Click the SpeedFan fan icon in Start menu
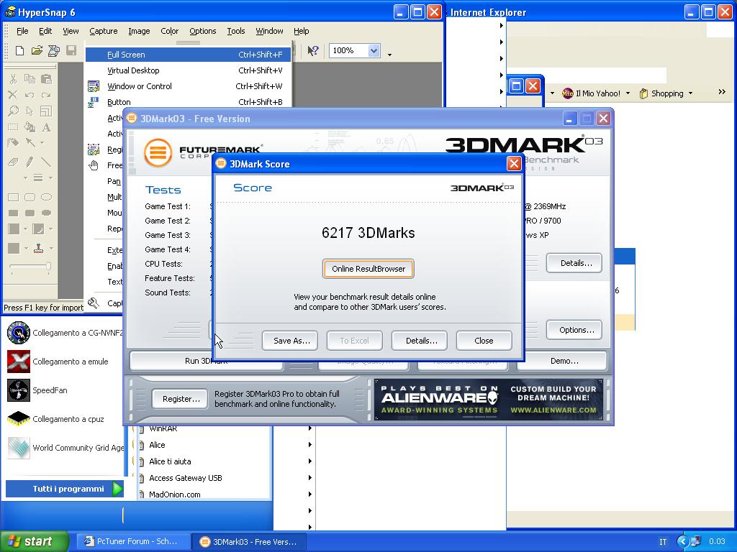Viewport: 737px width, 552px height. point(19,390)
